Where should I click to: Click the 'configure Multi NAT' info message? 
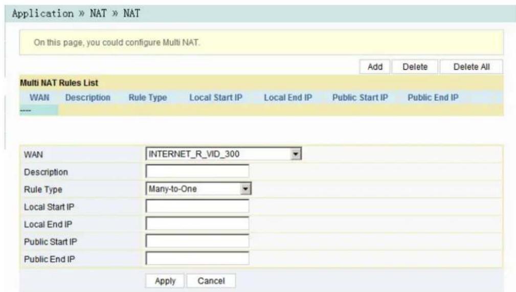click(117, 42)
